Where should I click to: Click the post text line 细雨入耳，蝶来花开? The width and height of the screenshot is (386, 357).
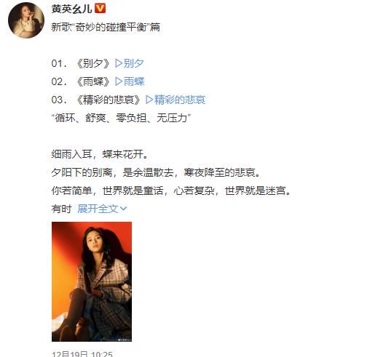pyautogui.click(x=100, y=154)
